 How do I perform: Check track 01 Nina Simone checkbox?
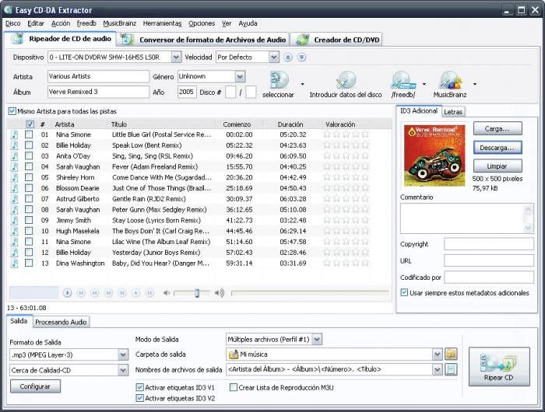(29, 134)
